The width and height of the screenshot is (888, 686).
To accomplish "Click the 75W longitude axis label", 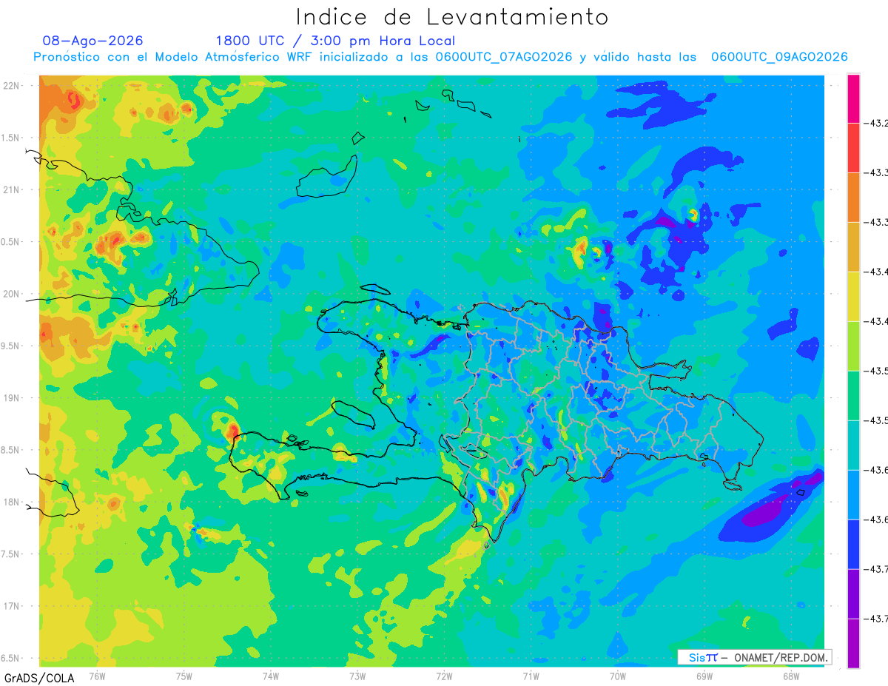I will click(x=184, y=676).
